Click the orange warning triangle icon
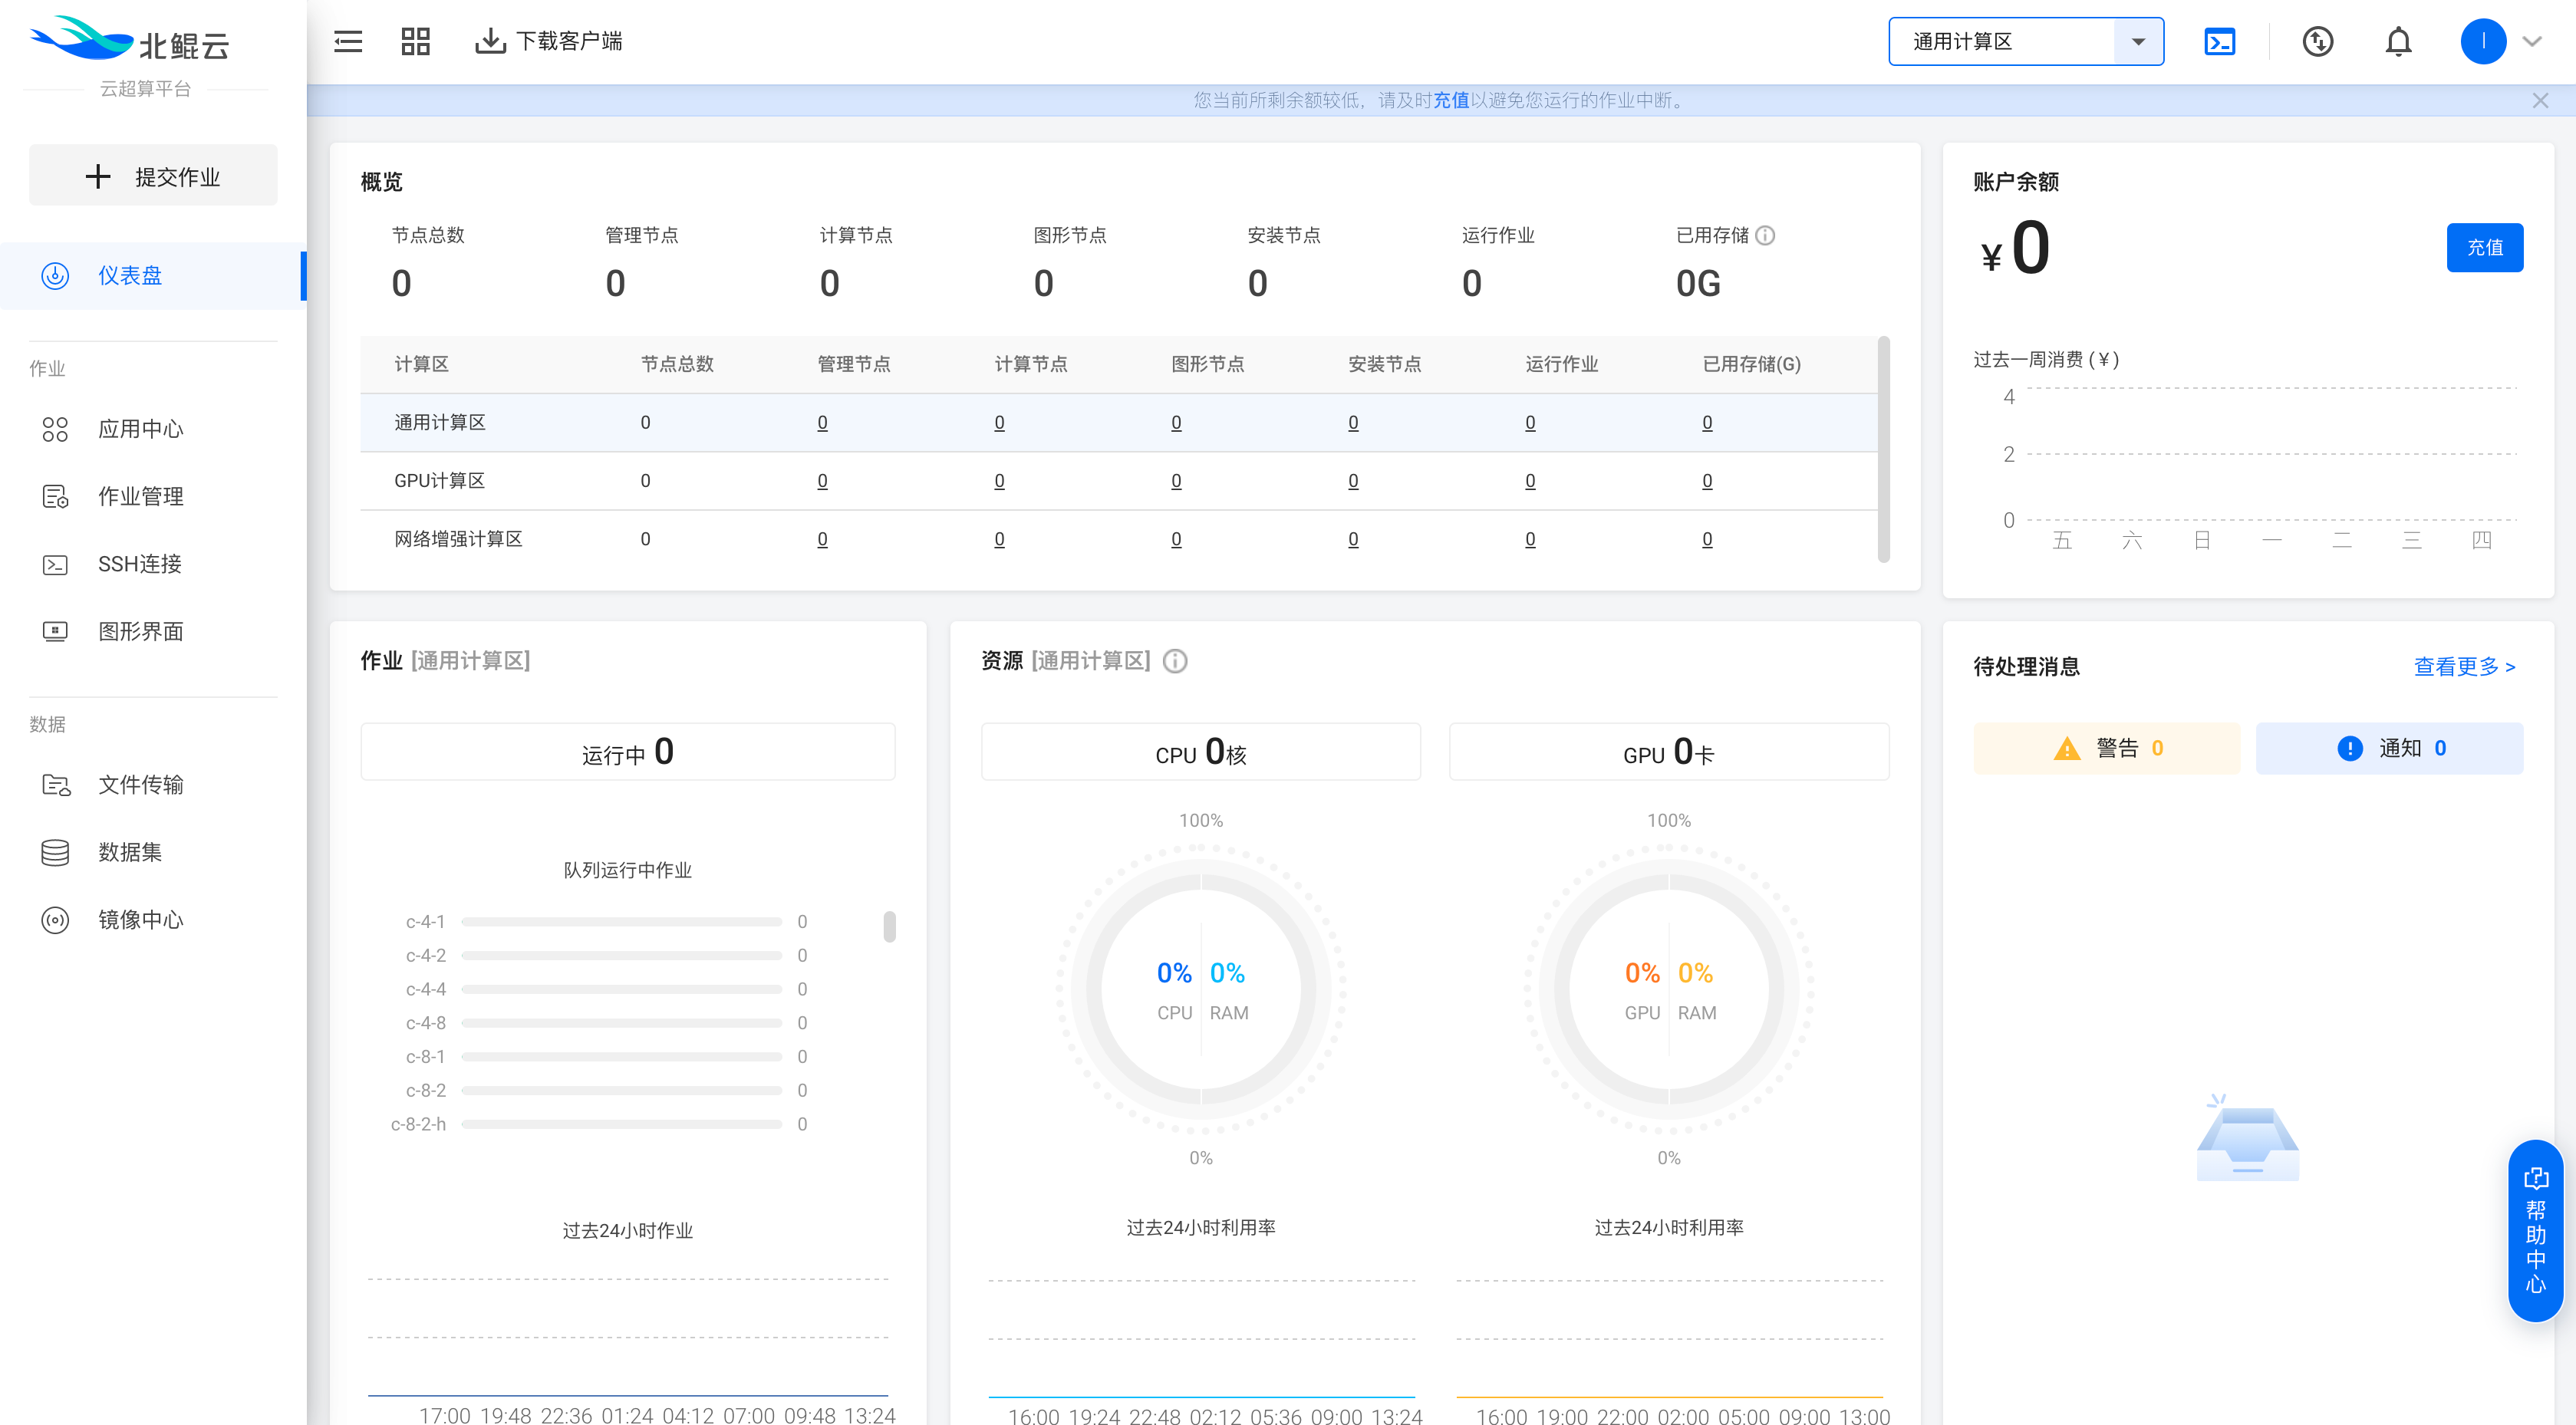Viewport: 2576px width, 1425px height. [x=2066, y=748]
